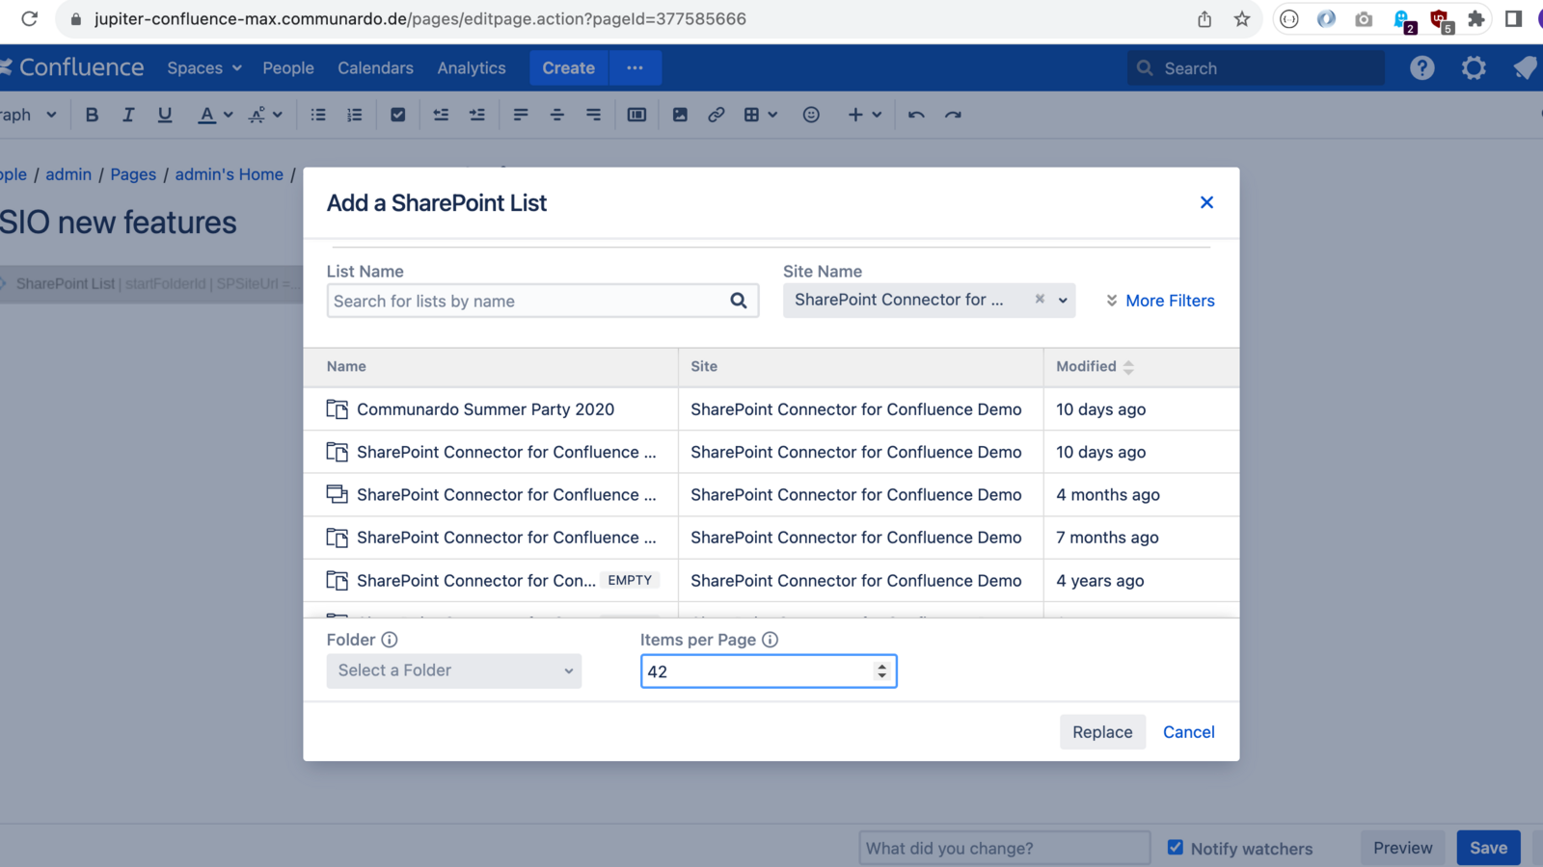Click the Items per Page stepper arrows

[881, 671]
